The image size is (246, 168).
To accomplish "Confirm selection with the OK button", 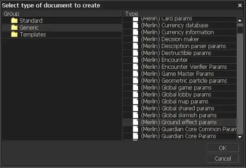I will tap(222, 148).
